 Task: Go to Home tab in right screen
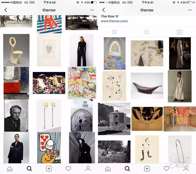point(108,169)
